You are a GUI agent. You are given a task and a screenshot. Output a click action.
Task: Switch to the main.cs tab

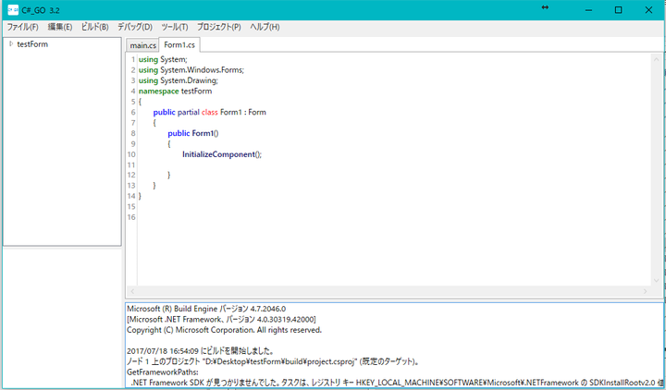[x=142, y=45]
